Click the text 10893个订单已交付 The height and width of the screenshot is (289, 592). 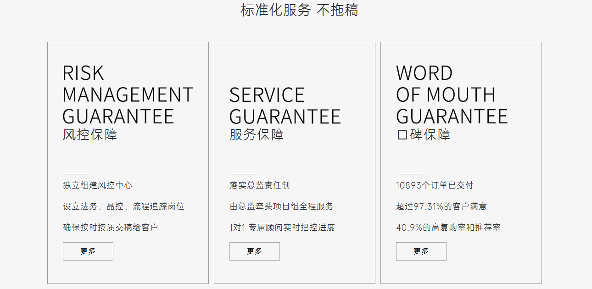434,185
